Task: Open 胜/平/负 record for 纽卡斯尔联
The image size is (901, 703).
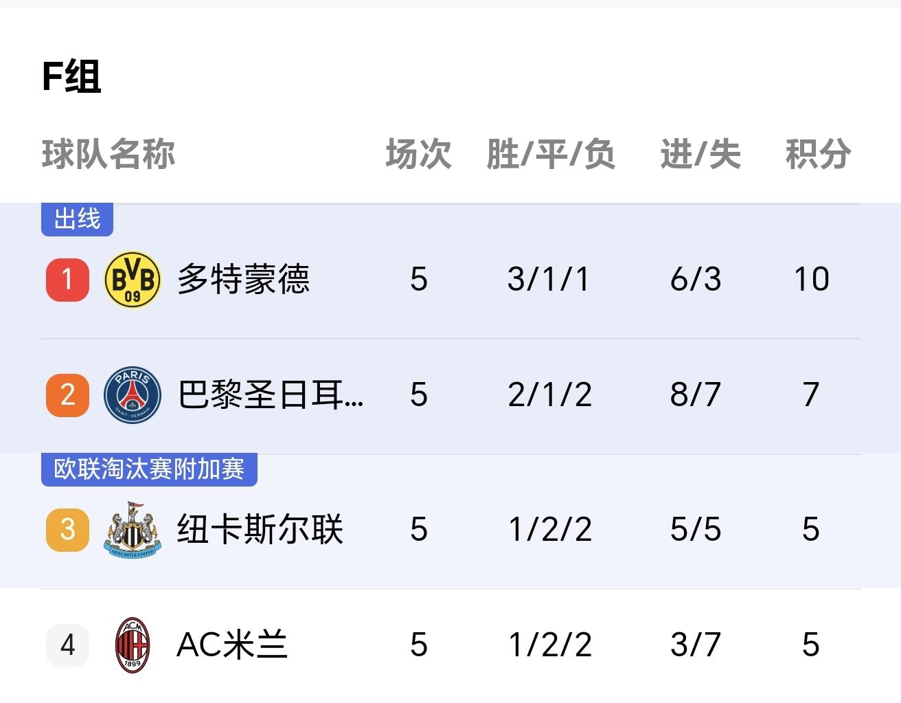Action: [549, 530]
